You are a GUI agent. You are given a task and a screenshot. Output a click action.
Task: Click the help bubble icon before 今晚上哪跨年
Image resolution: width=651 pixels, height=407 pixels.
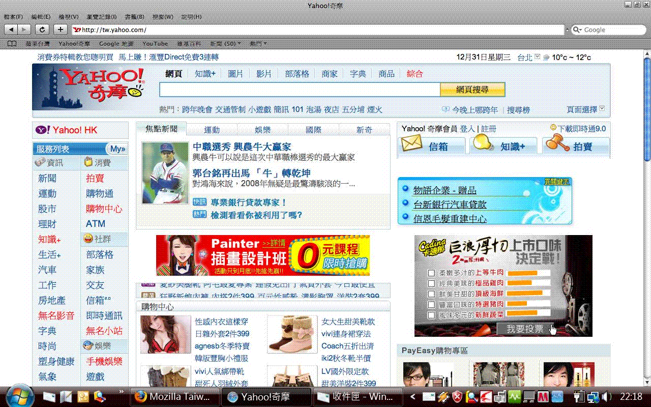point(446,109)
